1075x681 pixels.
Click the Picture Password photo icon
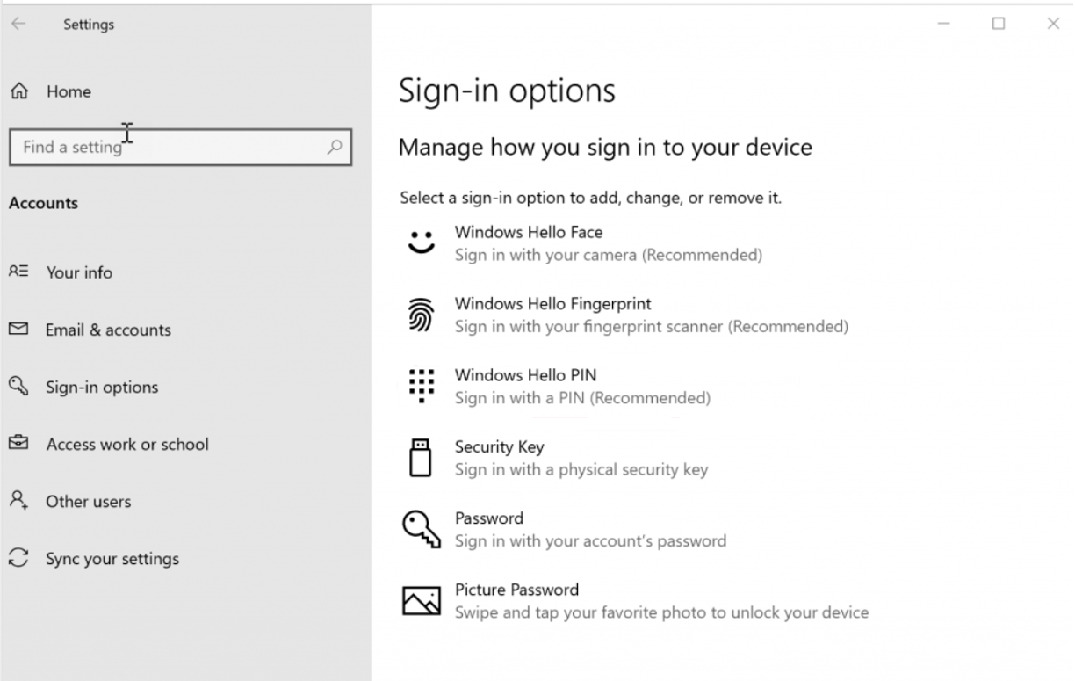[x=422, y=599]
